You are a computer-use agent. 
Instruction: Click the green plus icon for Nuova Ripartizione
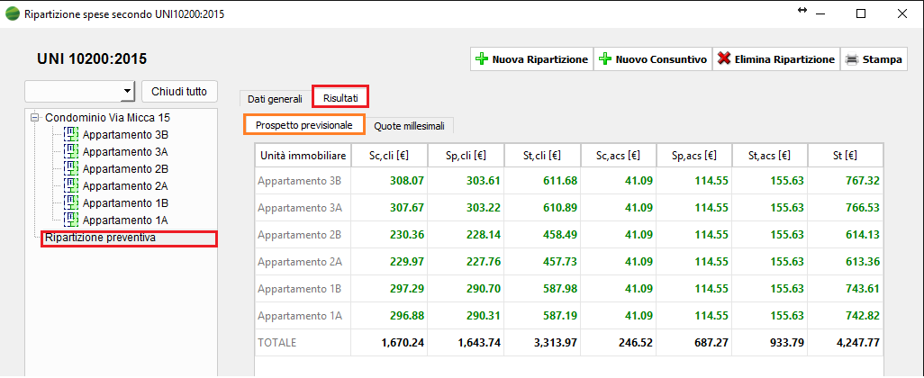coord(482,59)
